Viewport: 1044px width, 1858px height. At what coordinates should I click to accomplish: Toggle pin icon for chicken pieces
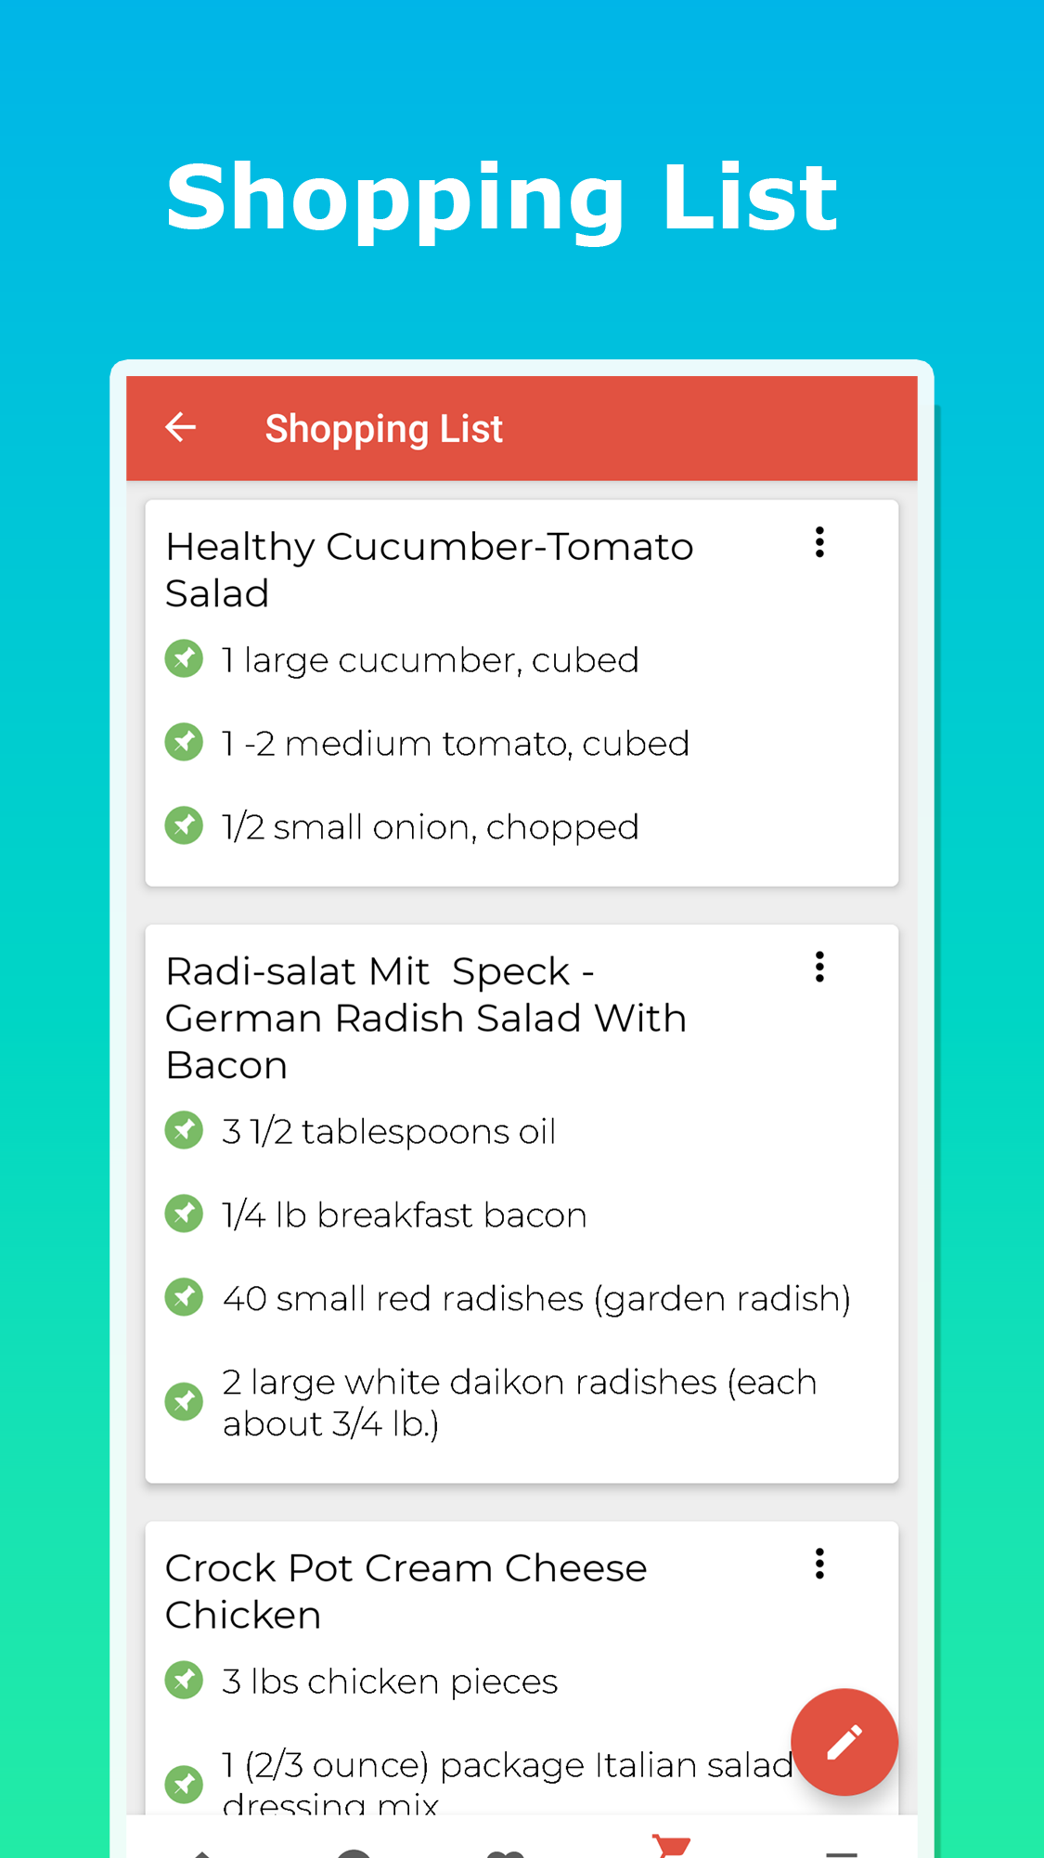point(184,1680)
